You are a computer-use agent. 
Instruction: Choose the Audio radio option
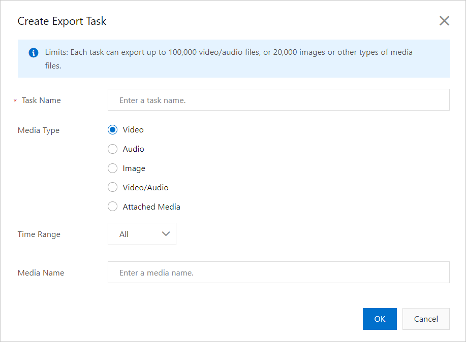[113, 149]
